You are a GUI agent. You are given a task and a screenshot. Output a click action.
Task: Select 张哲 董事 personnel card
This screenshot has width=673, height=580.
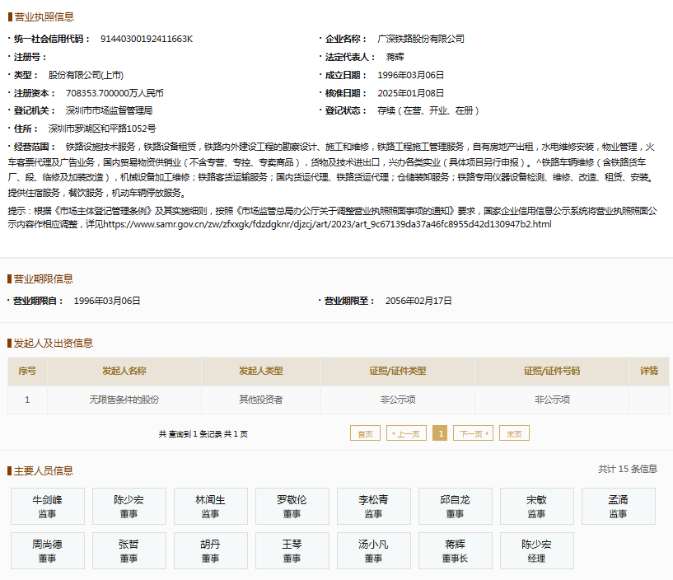point(129,551)
